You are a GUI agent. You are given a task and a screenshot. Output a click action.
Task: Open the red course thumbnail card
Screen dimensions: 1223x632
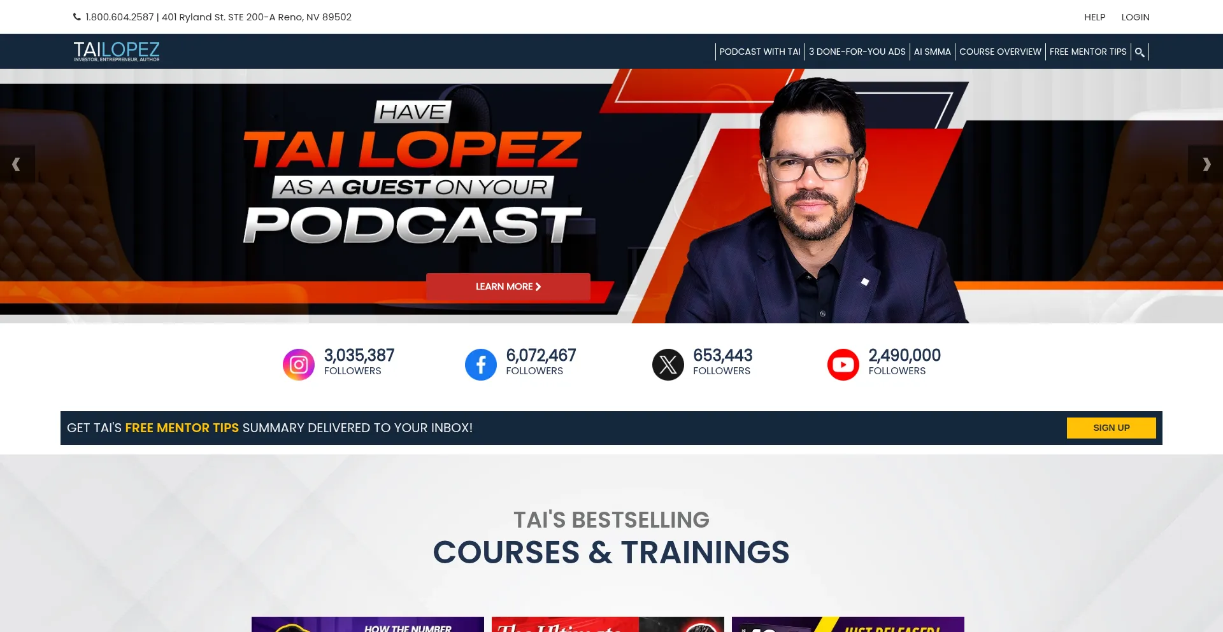pyautogui.click(x=608, y=624)
